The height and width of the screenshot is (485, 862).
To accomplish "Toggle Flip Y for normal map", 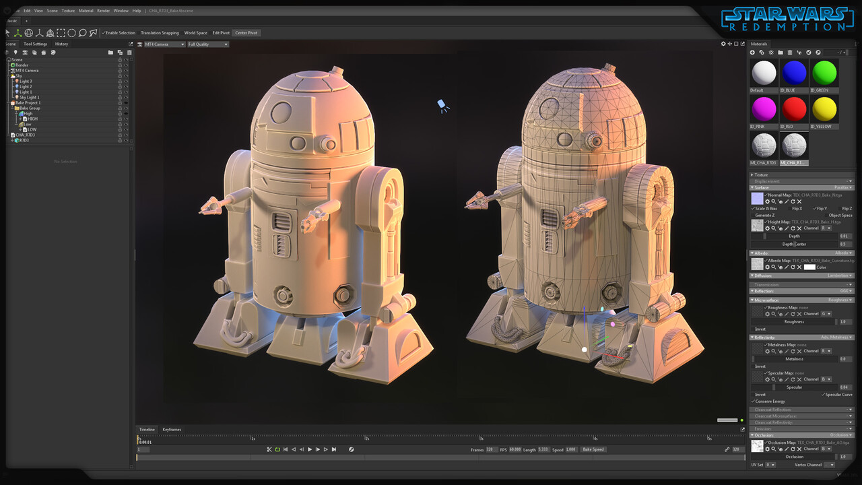I will click(x=820, y=209).
